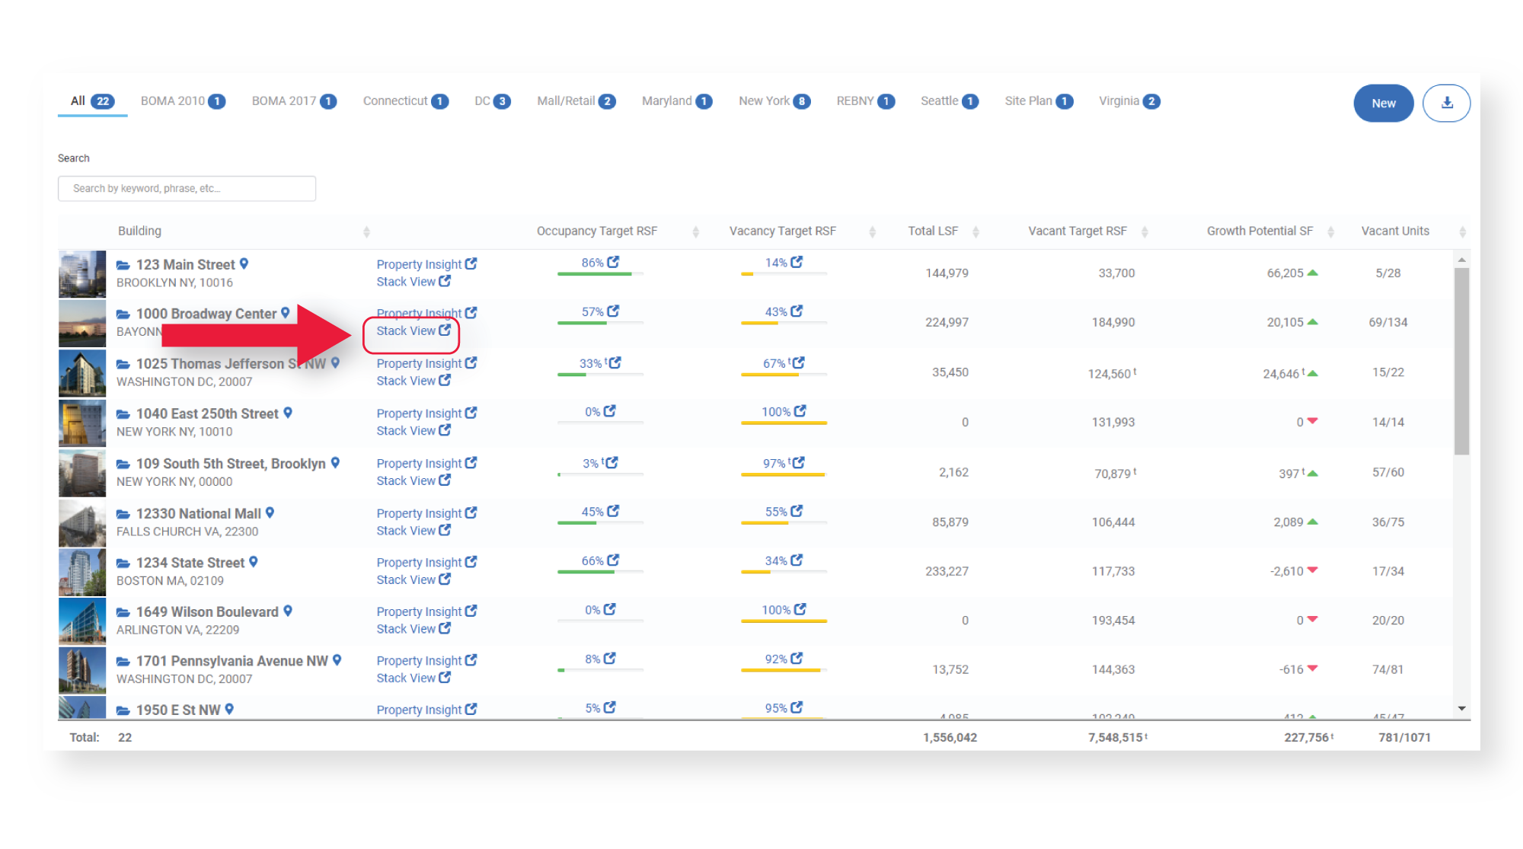The height and width of the screenshot is (849, 1523).
Task: Click the download icon button
Action: [x=1446, y=103]
